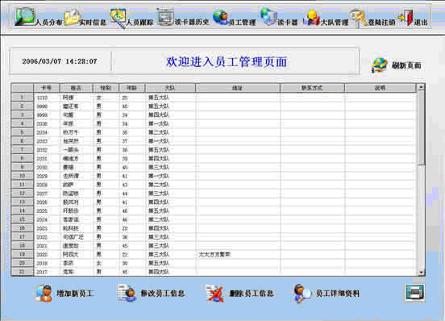Open the 大队管理 team management page

(326, 19)
